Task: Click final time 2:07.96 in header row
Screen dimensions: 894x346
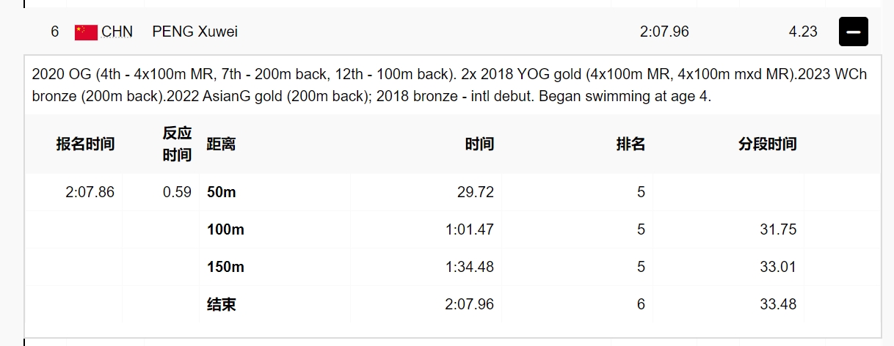Action: [664, 32]
